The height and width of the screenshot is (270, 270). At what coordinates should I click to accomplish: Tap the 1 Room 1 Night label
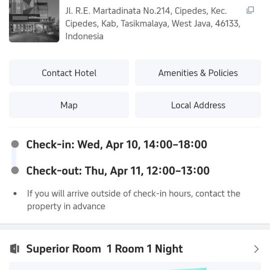tap(144, 249)
